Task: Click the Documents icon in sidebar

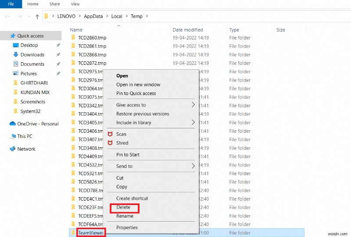Action: tap(16, 64)
